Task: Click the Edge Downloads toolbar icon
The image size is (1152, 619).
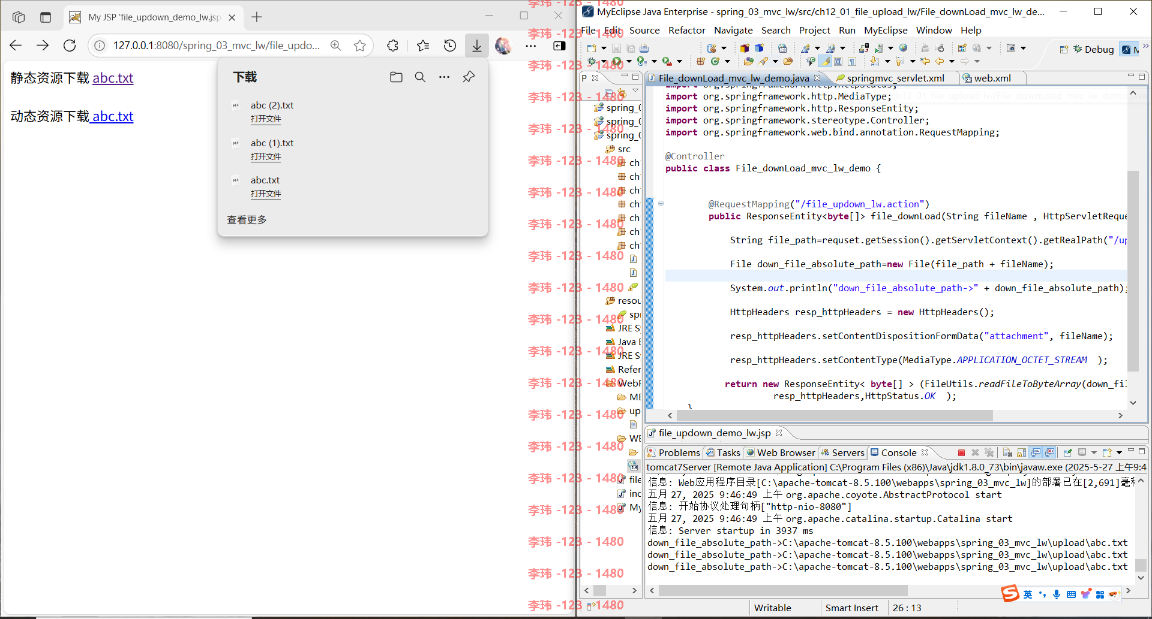Action: [x=477, y=46]
